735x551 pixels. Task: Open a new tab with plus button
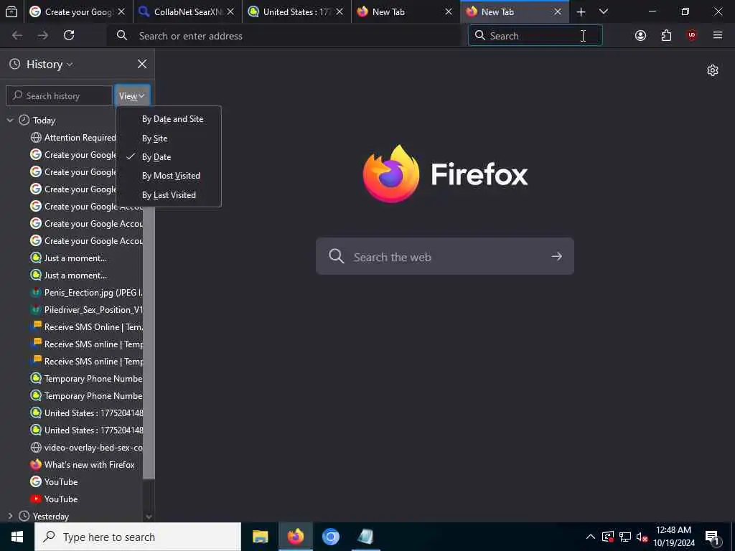[x=581, y=11]
